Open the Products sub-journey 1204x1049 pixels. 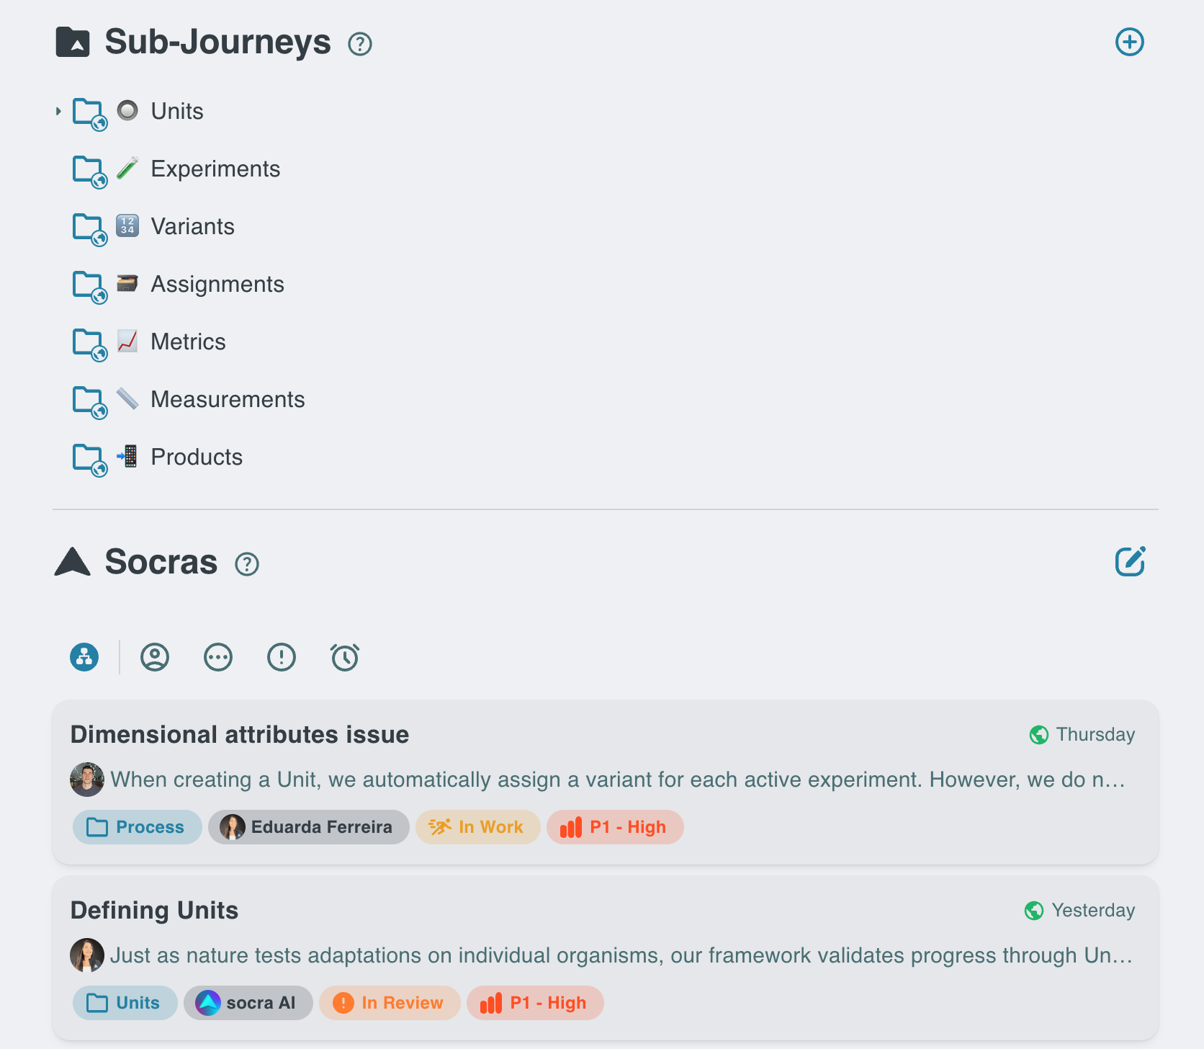coord(197,457)
